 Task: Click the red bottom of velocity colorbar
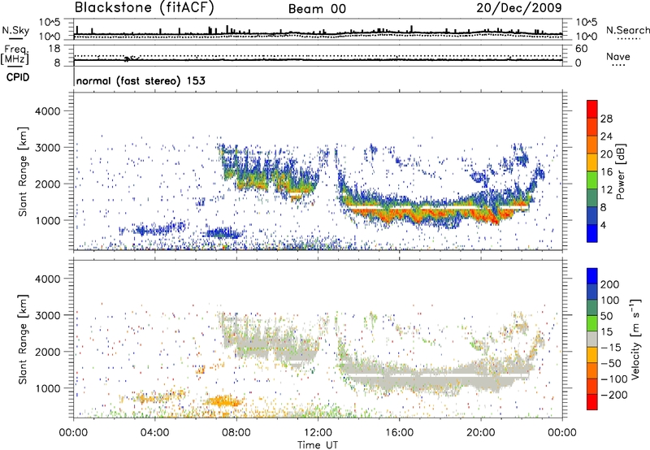coord(592,402)
